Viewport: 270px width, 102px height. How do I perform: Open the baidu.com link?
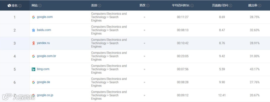[44, 30]
